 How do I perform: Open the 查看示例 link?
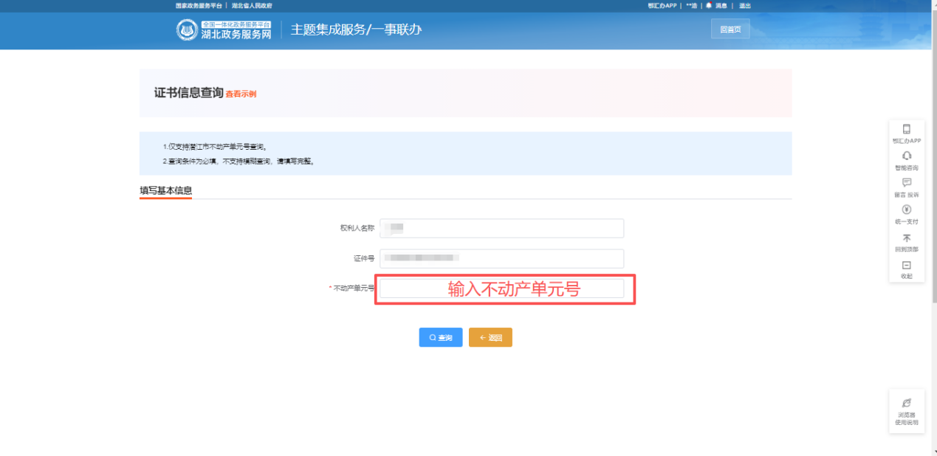(241, 94)
